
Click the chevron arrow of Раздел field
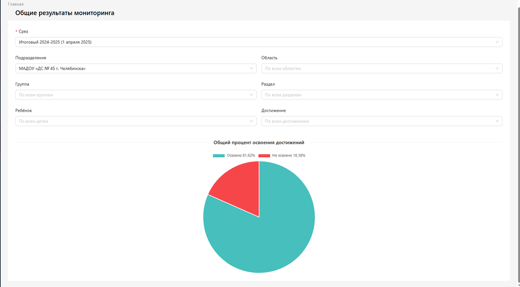point(497,94)
